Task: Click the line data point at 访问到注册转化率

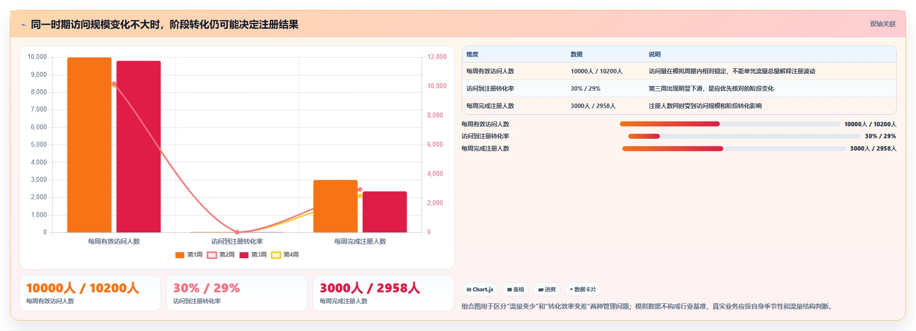Action: coord(237,232)
